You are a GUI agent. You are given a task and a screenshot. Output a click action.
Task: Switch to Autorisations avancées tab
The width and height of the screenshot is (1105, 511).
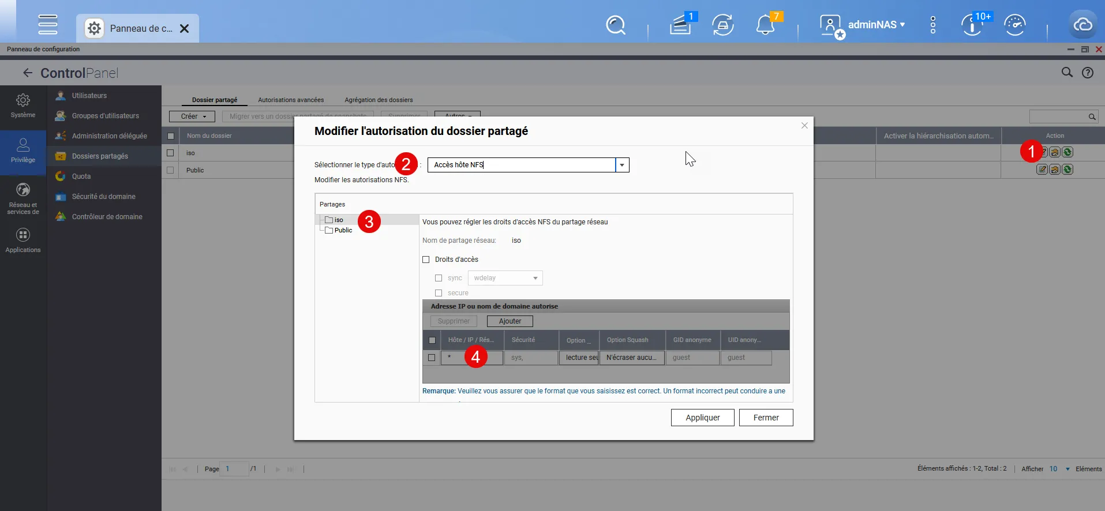click(x=291, y=100)
